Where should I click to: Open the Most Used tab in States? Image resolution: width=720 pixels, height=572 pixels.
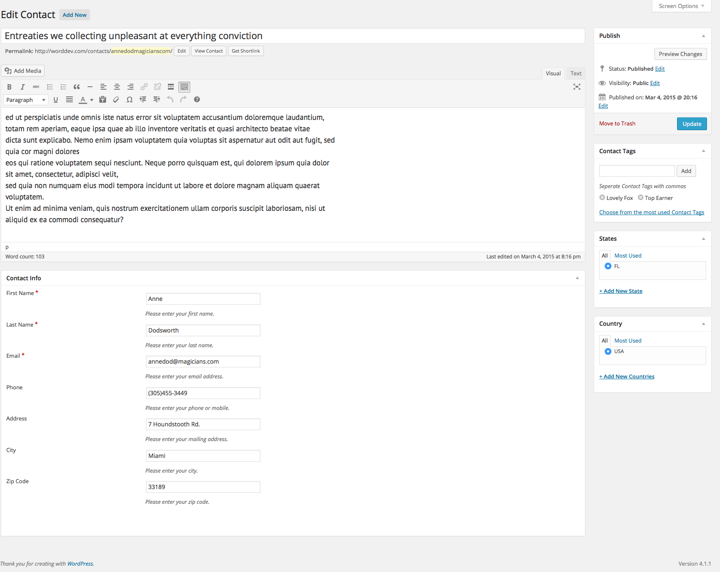[x=628, y=255]
